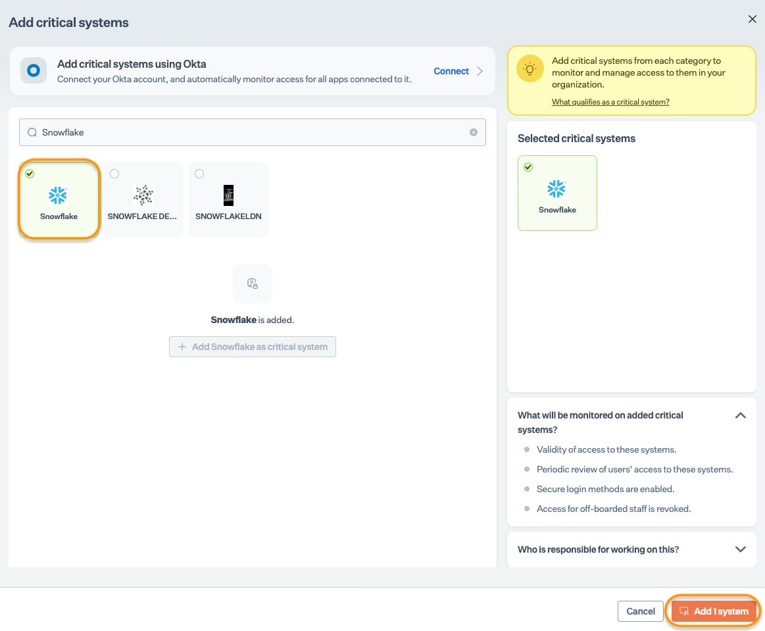Click the user-lock icon above added message
Image resolution: width=765 pixels, height=631 pixels.
tap(252, 284)
